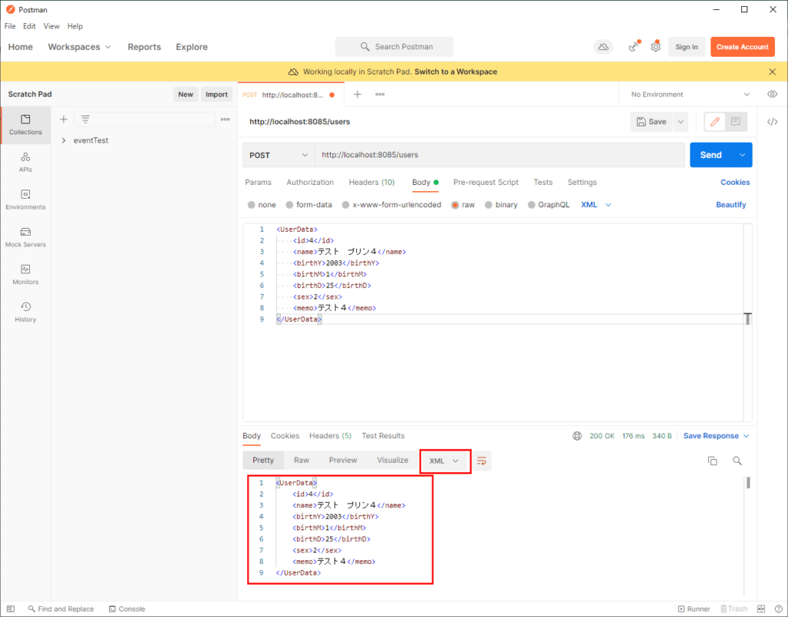Open a new request tab with plus

tap(357, 94)
